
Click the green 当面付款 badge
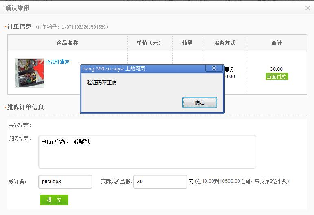pos(277,77)
